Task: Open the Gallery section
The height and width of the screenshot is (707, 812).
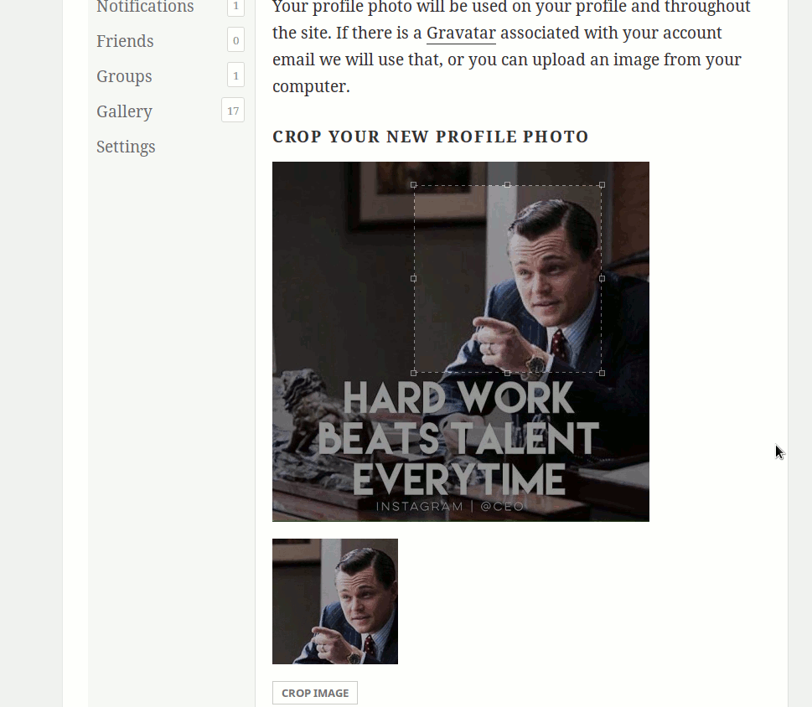Action: click(x=124, y=111)
